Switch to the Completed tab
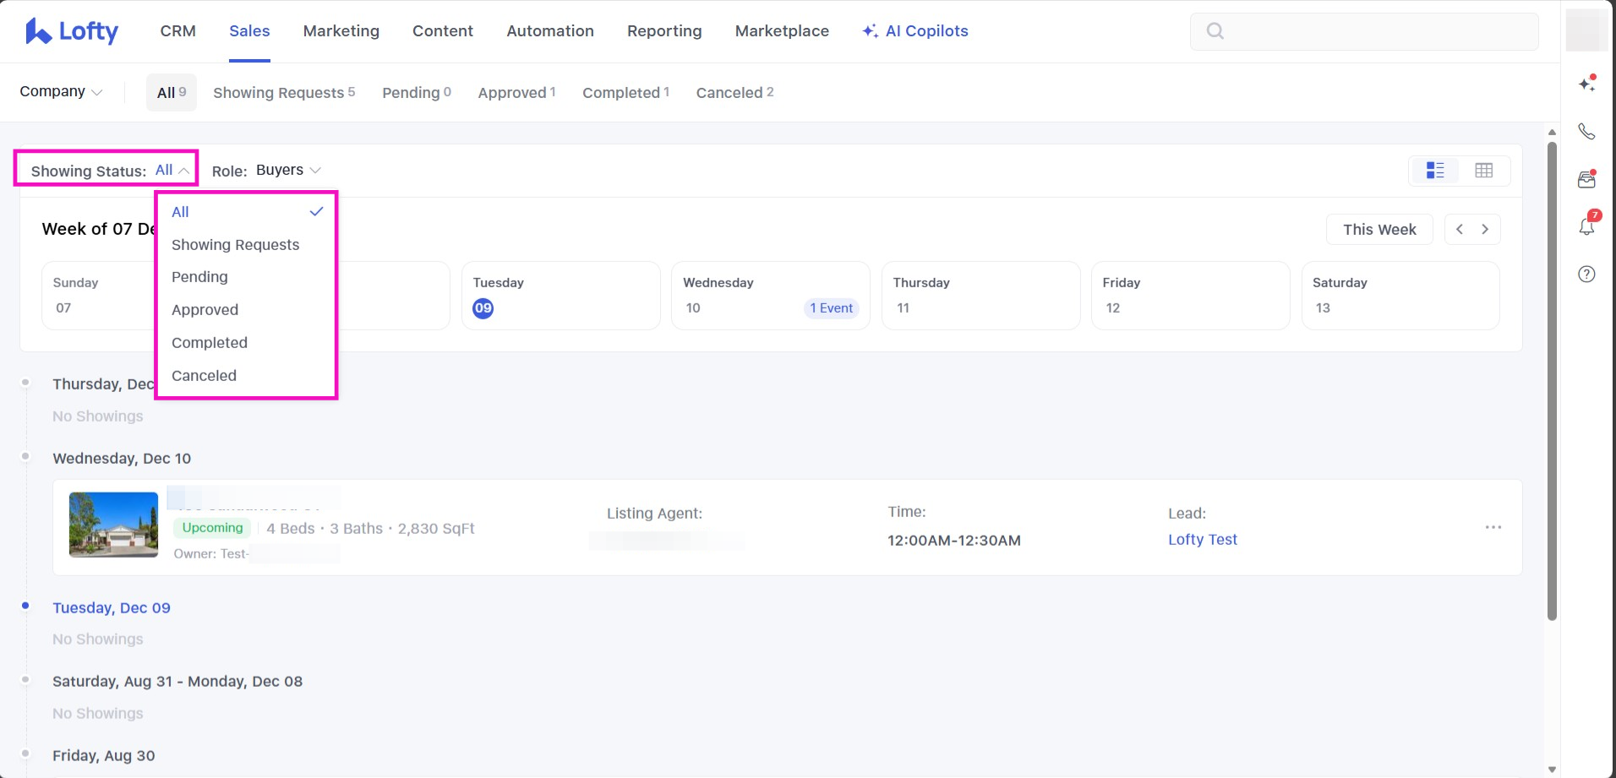Screen dimensions: 1616x778 pos(625,92)
